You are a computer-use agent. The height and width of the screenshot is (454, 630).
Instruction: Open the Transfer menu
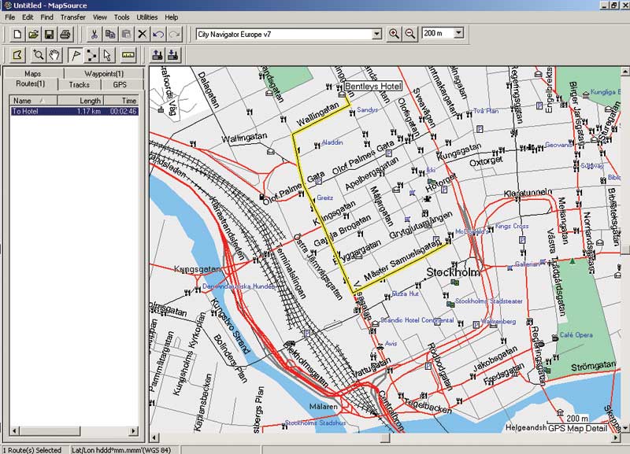click(x=72, y=17)
